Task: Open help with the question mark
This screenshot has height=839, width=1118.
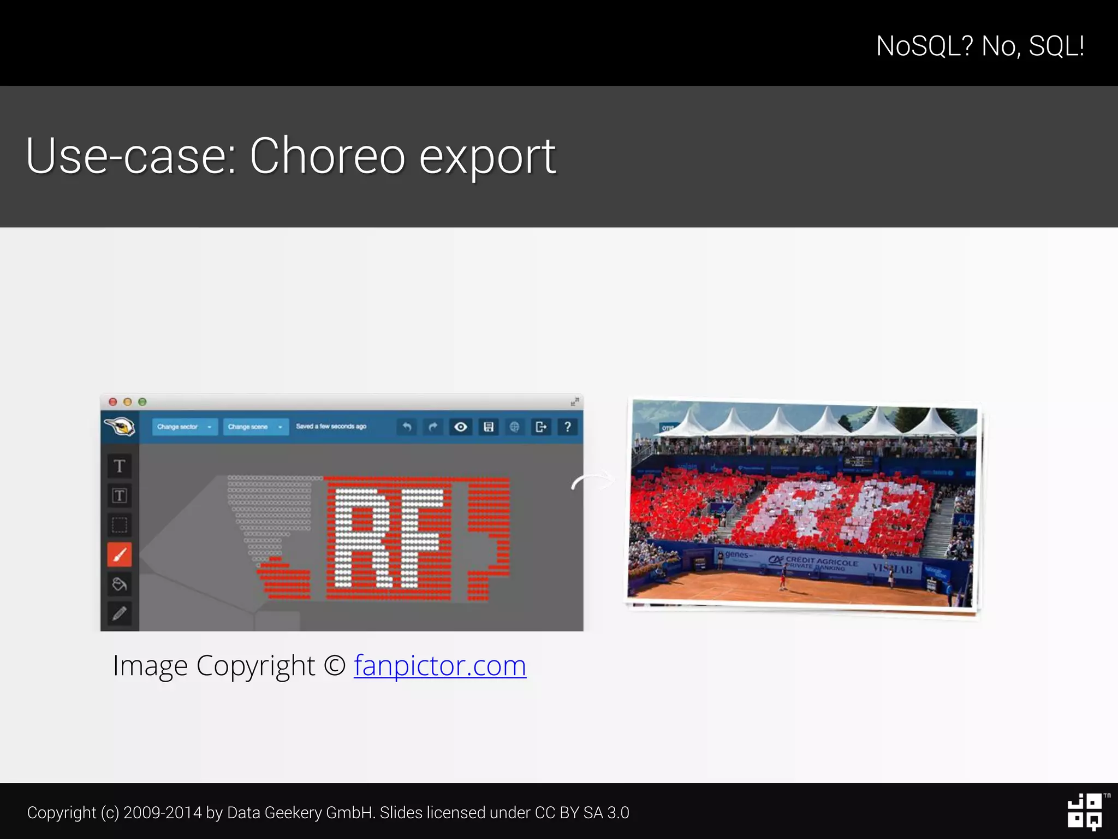Action: coord(568,427)
